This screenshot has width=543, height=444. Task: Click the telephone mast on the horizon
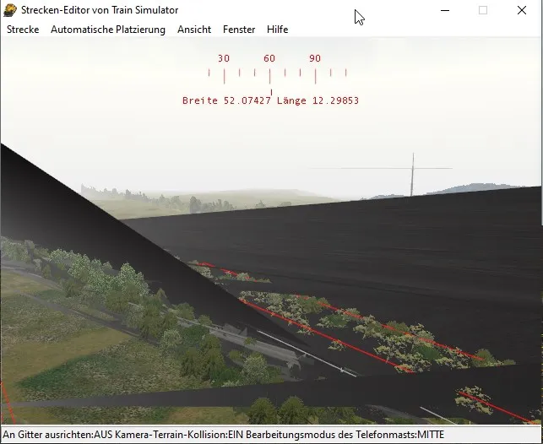412,175
